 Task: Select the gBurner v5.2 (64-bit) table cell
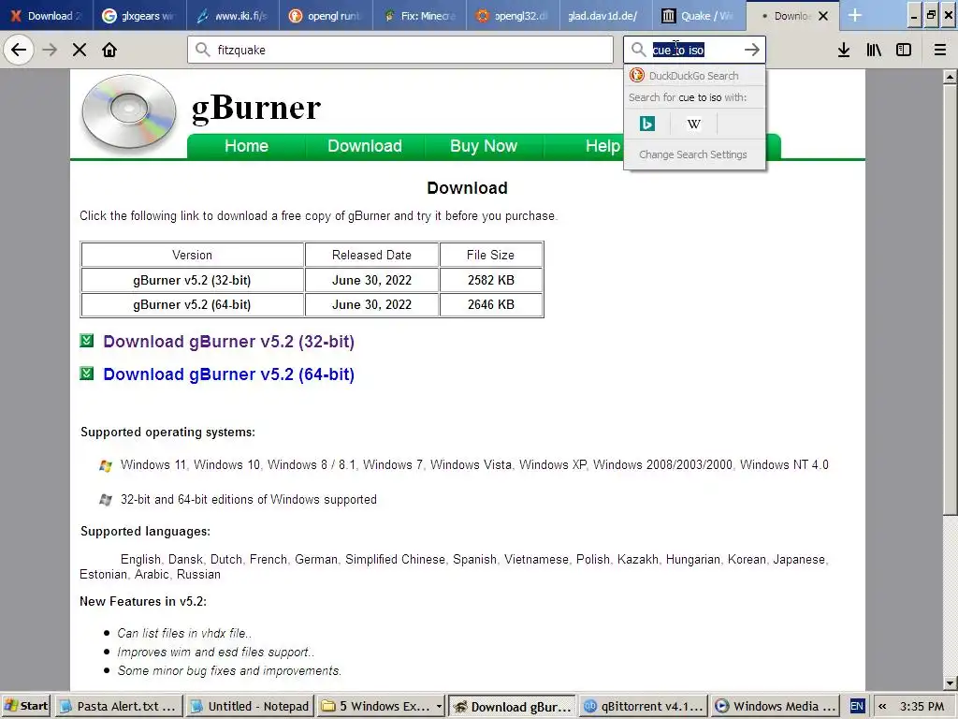(192, 304)
